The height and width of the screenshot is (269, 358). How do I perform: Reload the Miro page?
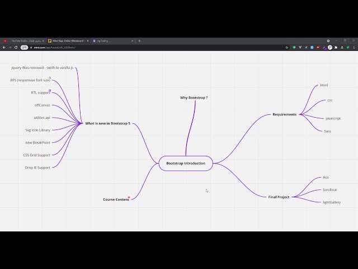click(x=16, y=47)
